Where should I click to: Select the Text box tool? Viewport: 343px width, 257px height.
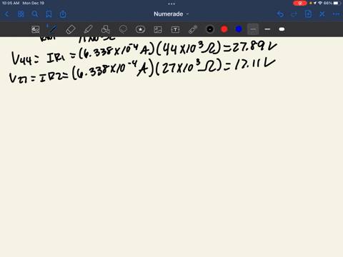(175, 29)
